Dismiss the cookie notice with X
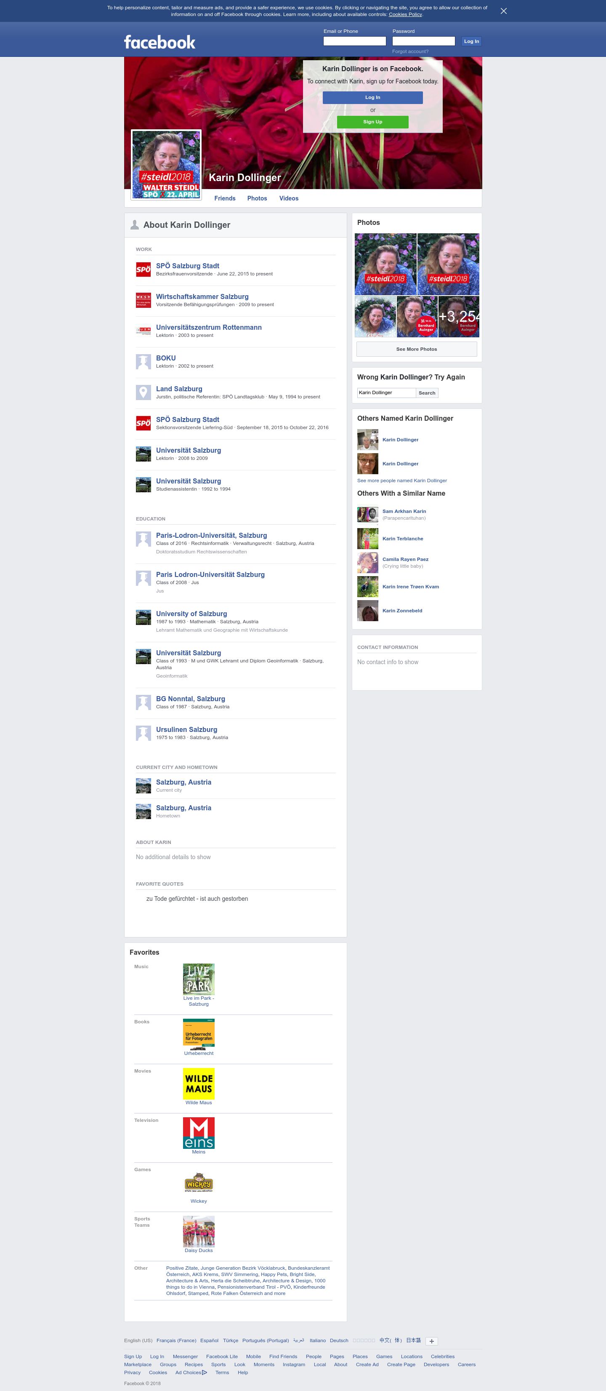 [x=503, y=11]
